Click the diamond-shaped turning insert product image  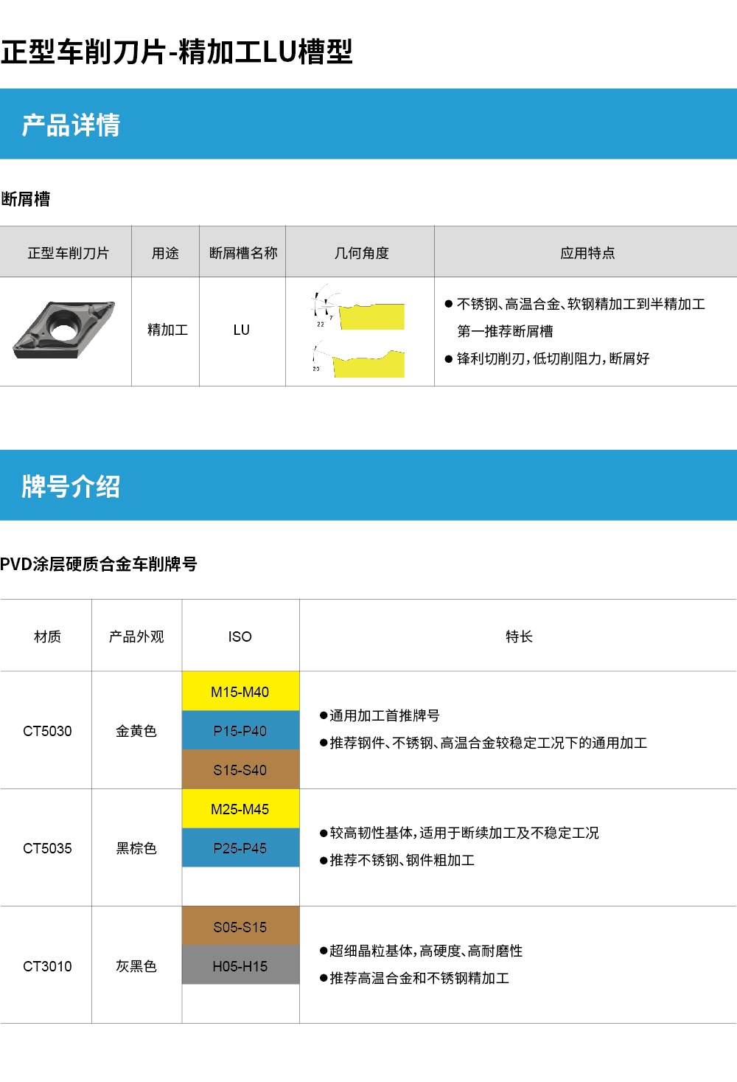[65, 330]
